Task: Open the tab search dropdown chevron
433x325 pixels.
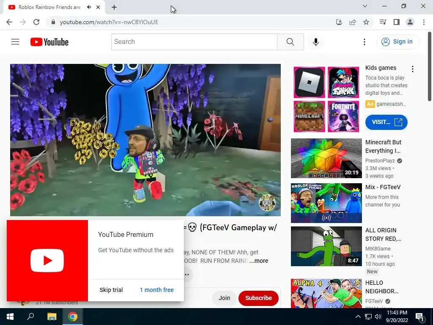Action: 365,6
